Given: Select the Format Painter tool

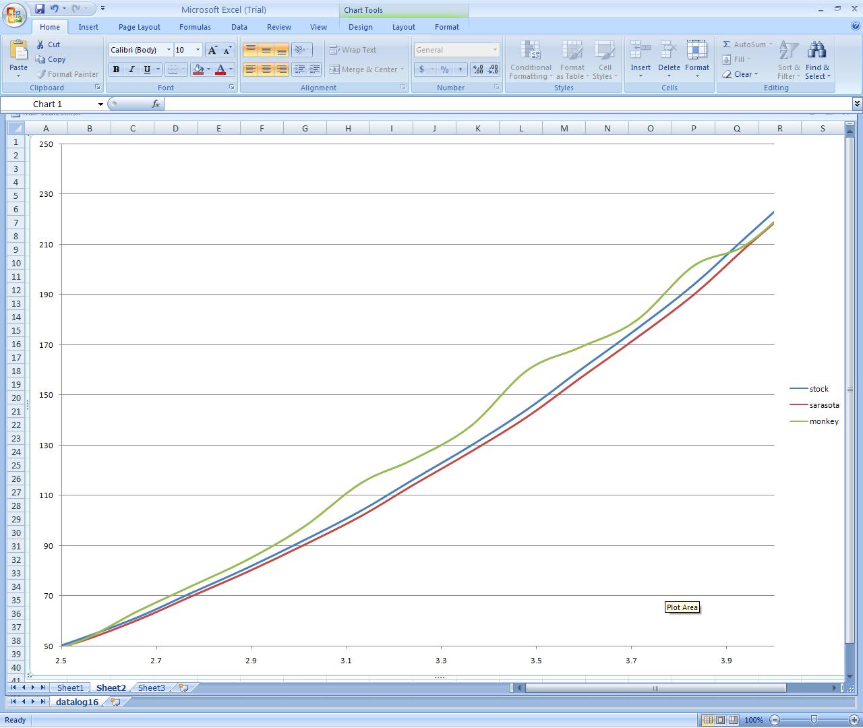Looking at the screenshot, I should coord(67,74).
